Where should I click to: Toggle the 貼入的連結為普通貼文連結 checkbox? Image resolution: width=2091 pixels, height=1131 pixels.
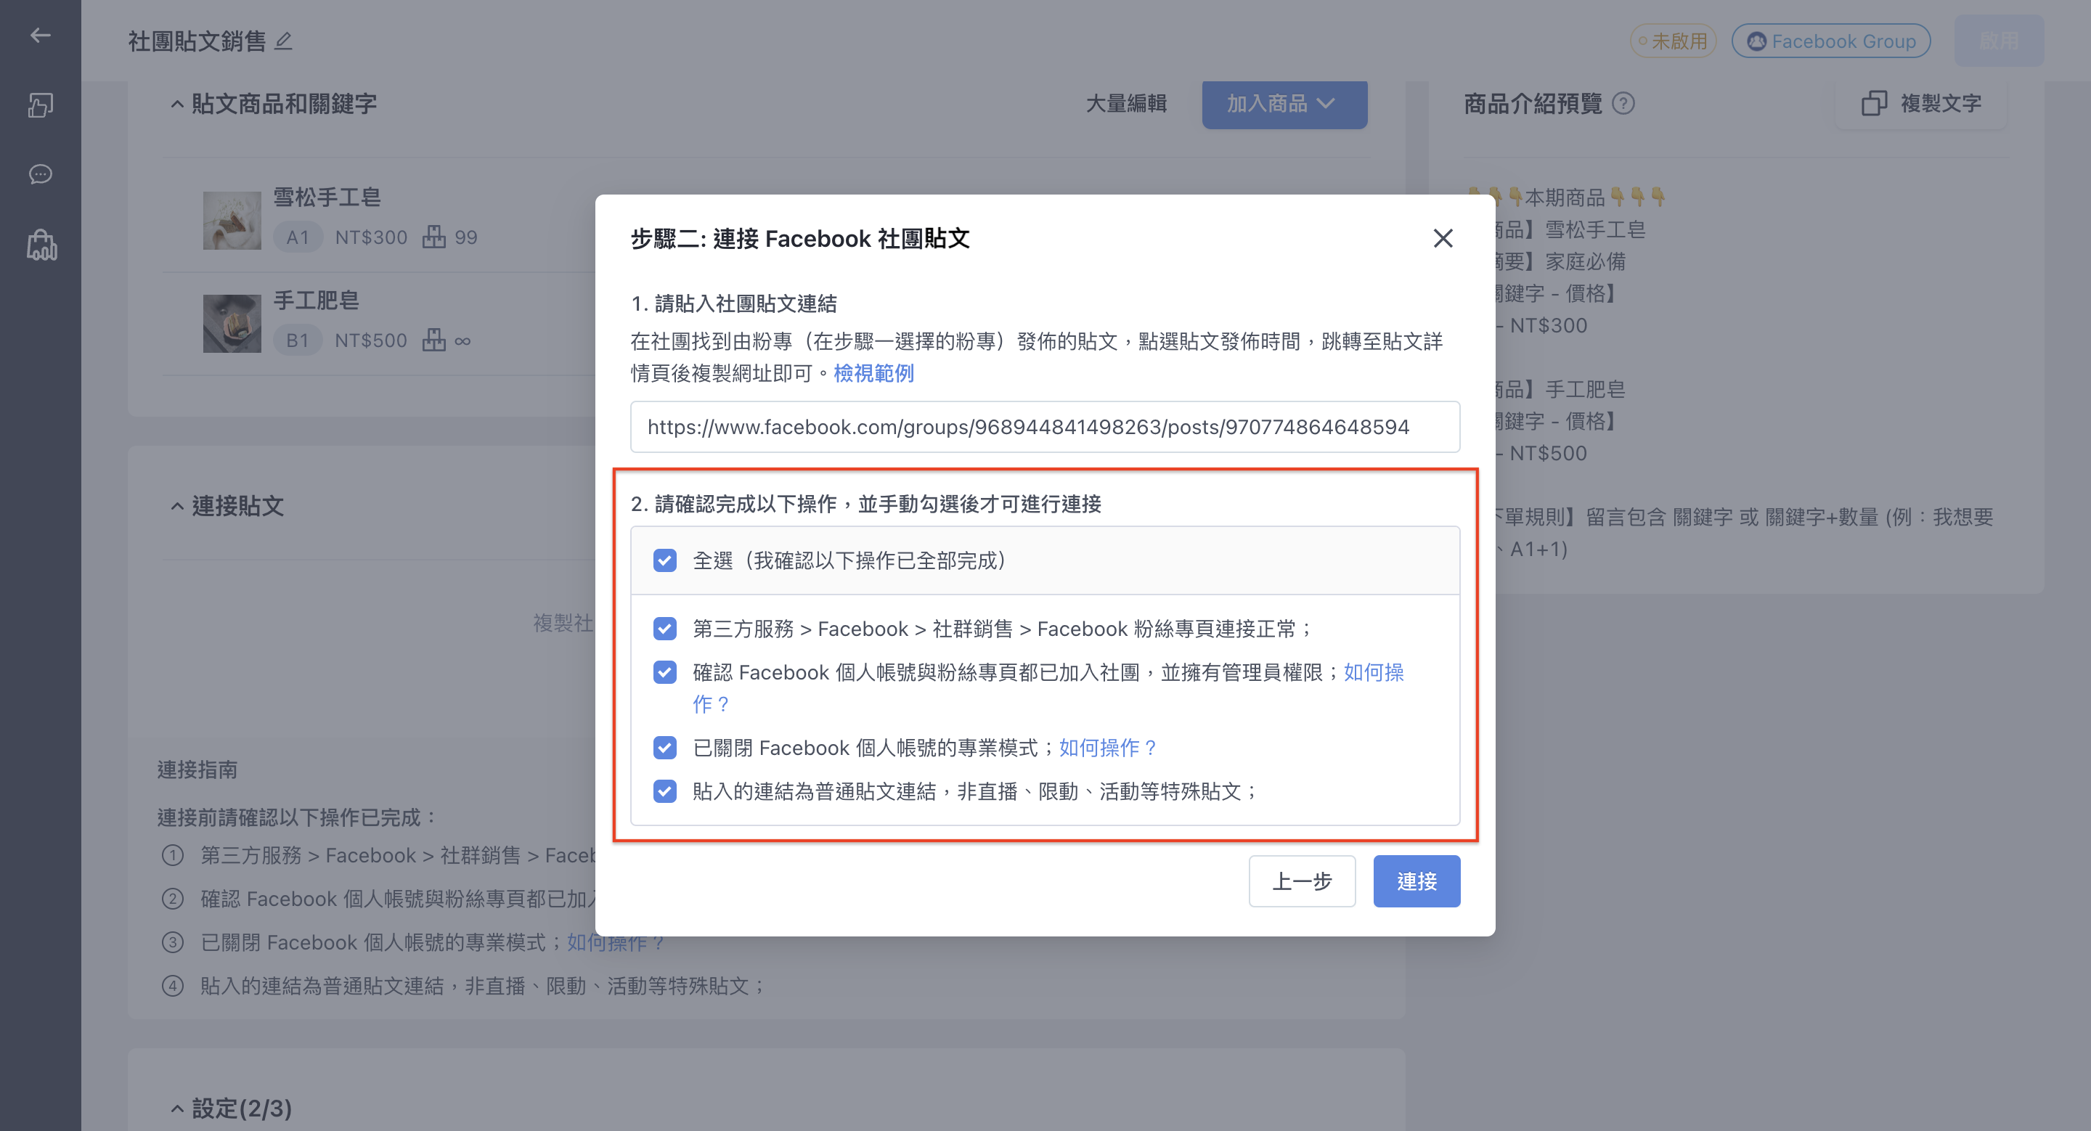click(x=665, y=791)
